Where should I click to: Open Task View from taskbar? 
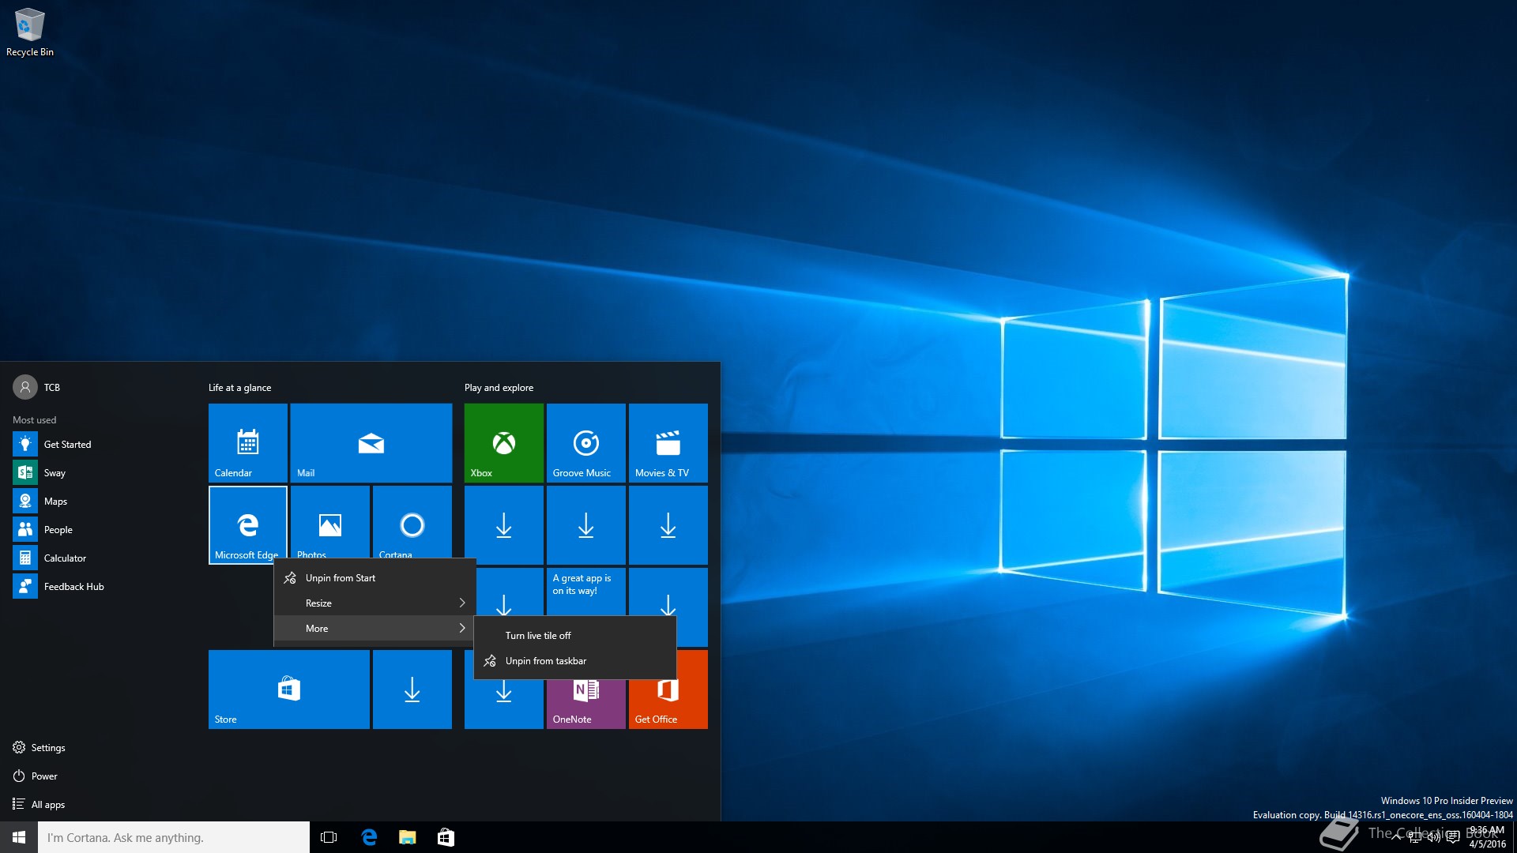[329, 837]
